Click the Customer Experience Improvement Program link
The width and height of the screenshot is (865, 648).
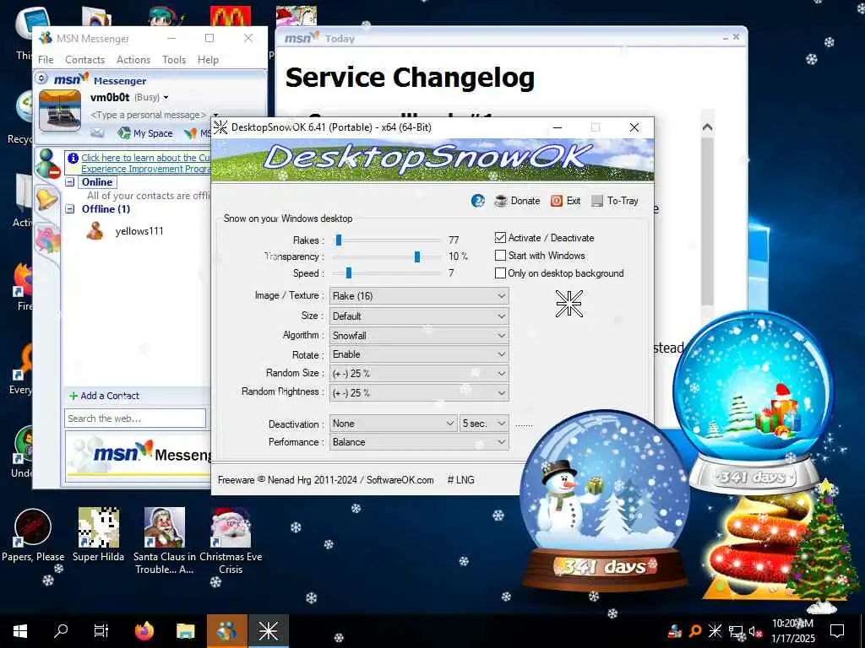145,163
